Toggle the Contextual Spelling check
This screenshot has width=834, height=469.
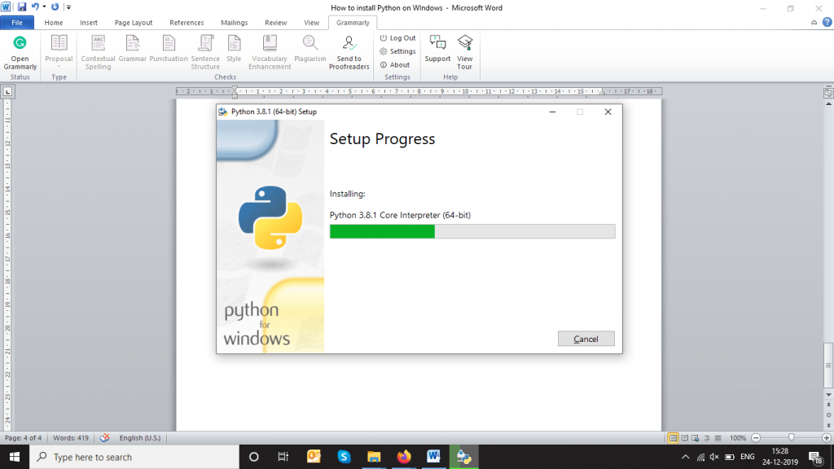[x=98, y=52]
